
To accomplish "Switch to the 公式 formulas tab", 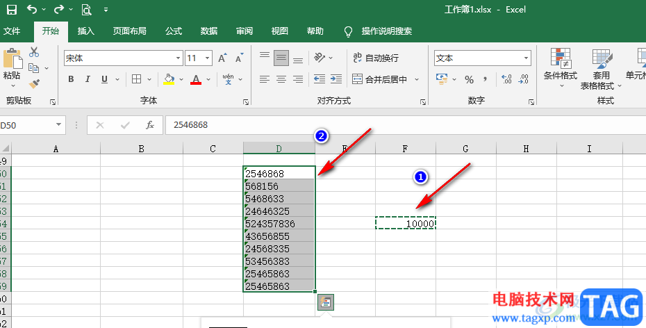I will pos(174,31).
